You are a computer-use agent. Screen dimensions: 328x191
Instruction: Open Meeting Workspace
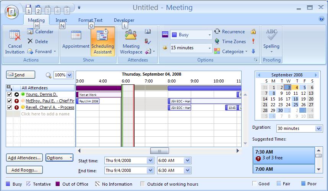131,41
